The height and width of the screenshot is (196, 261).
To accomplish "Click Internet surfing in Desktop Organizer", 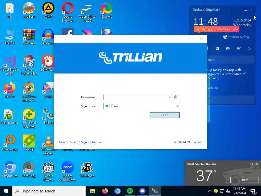I will click(236, 37).
